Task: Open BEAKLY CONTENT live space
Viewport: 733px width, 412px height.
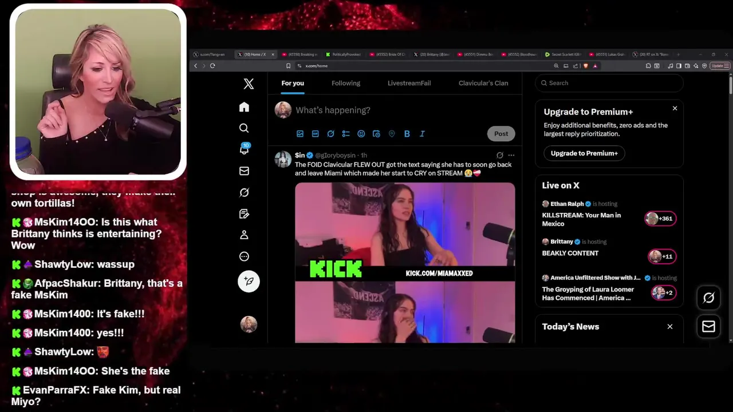Action: point(570,253)
